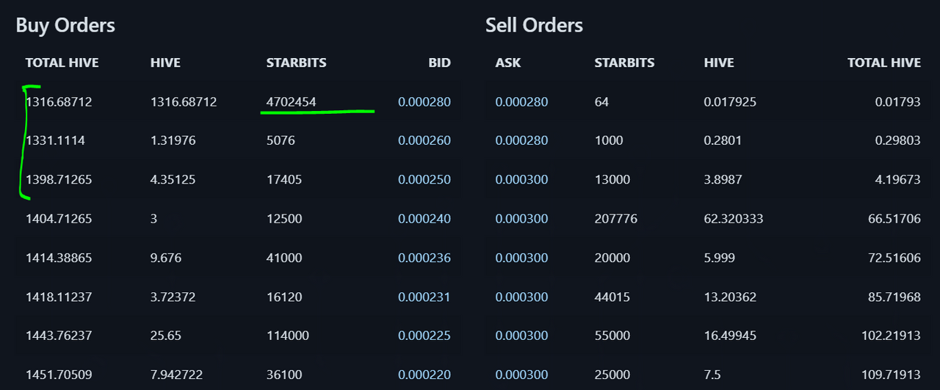Viewport: 940px width, 390px height.
Task: Select the 0.000220 bid price
Action: 424,375
